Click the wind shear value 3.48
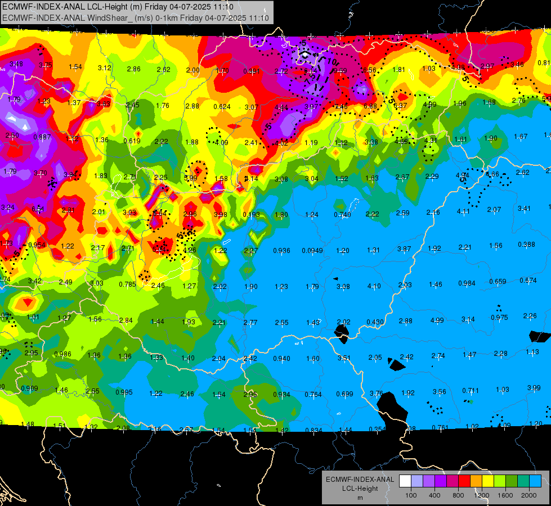 16,64
